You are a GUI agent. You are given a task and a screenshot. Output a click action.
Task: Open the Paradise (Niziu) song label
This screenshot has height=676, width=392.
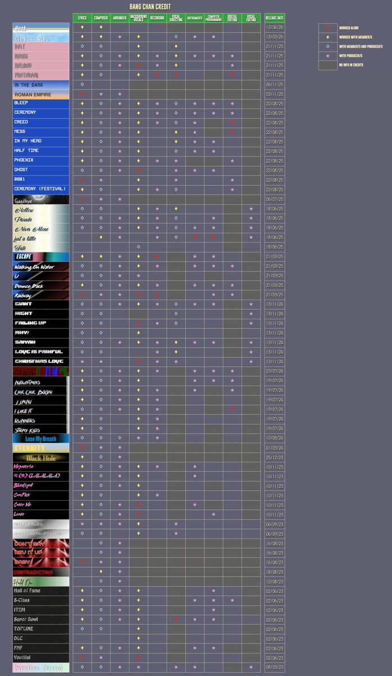coord(41,667)
